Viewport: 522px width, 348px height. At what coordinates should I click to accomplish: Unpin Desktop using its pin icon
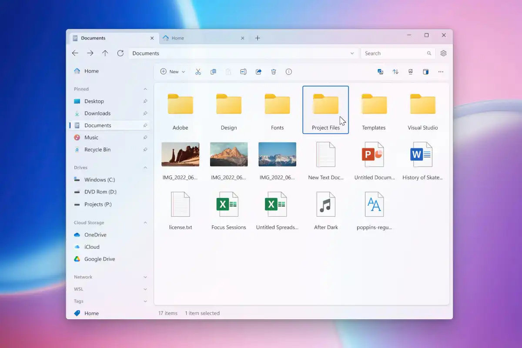(x=145, y=101)
